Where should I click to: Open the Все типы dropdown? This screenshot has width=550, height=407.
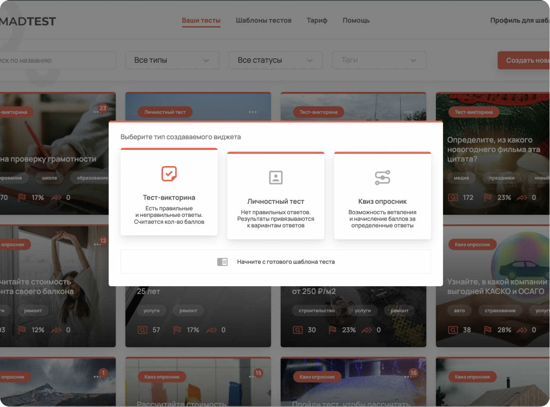point(172,60)
